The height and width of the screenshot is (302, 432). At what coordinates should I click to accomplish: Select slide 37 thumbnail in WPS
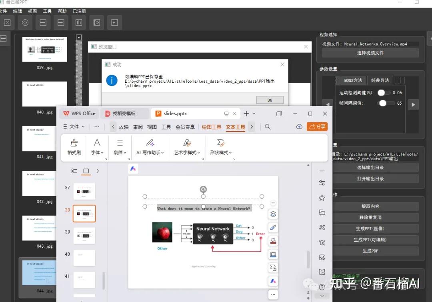point(84,191)
